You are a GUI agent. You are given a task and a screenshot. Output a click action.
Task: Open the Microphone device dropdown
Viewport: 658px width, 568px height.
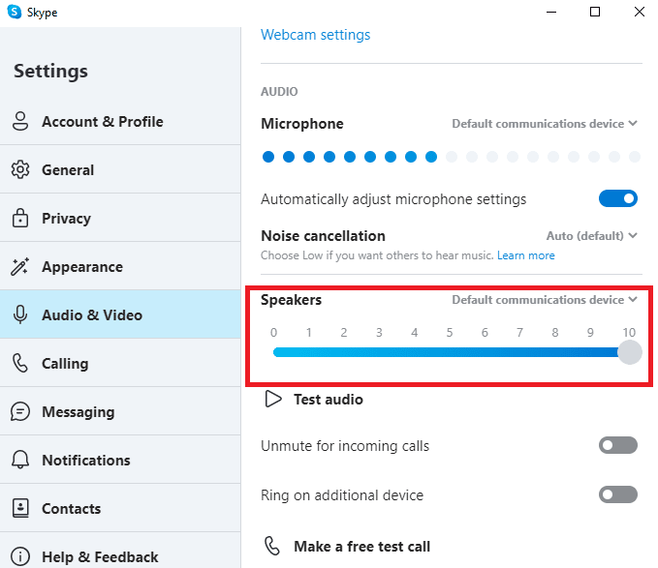tap(545, 124)
